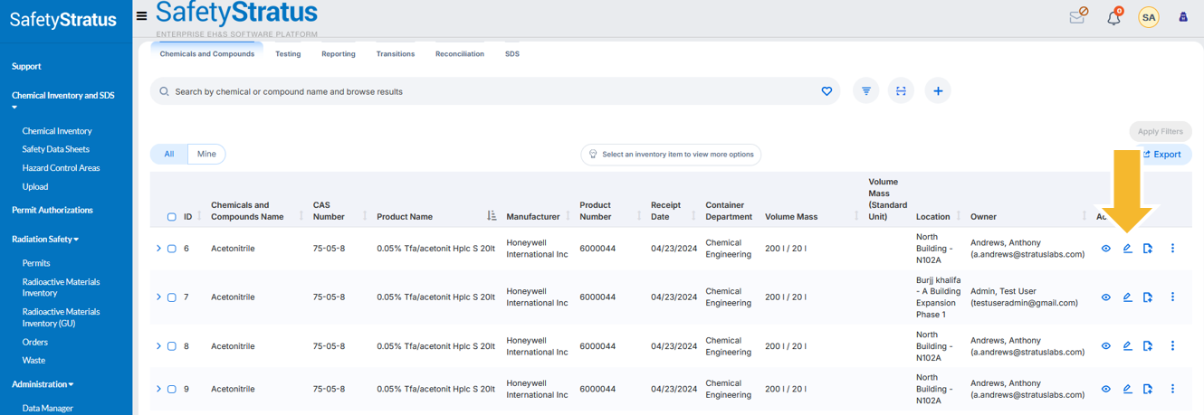Edit inventory row ID 7 with pencil icon
The image size is (1204, 415).
click(1127, 297)
